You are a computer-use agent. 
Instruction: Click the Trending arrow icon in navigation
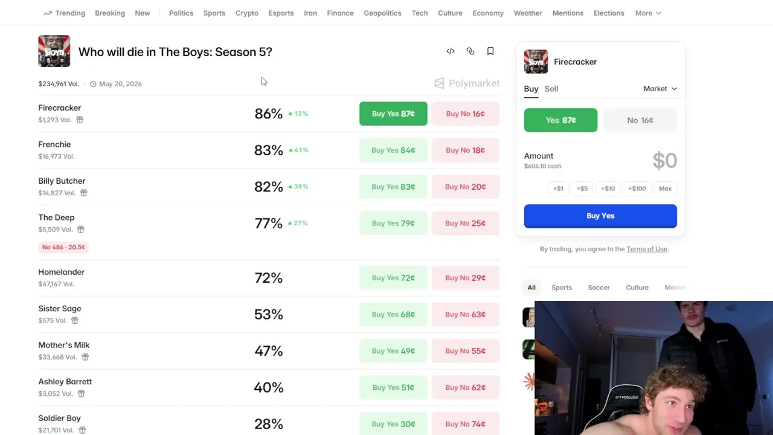48,13
